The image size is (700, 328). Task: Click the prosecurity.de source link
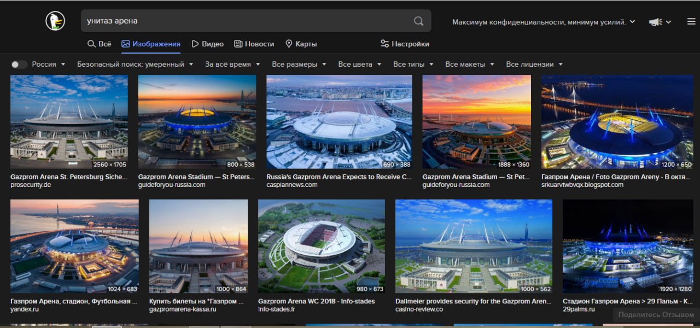coord(31,185)
